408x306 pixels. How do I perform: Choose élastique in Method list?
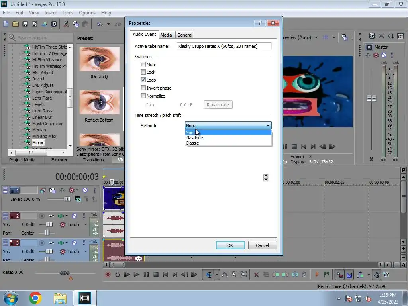(228, 138)
